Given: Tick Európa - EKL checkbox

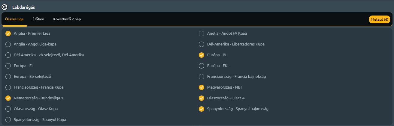Looking at the screenshot, I should (202, 66).
